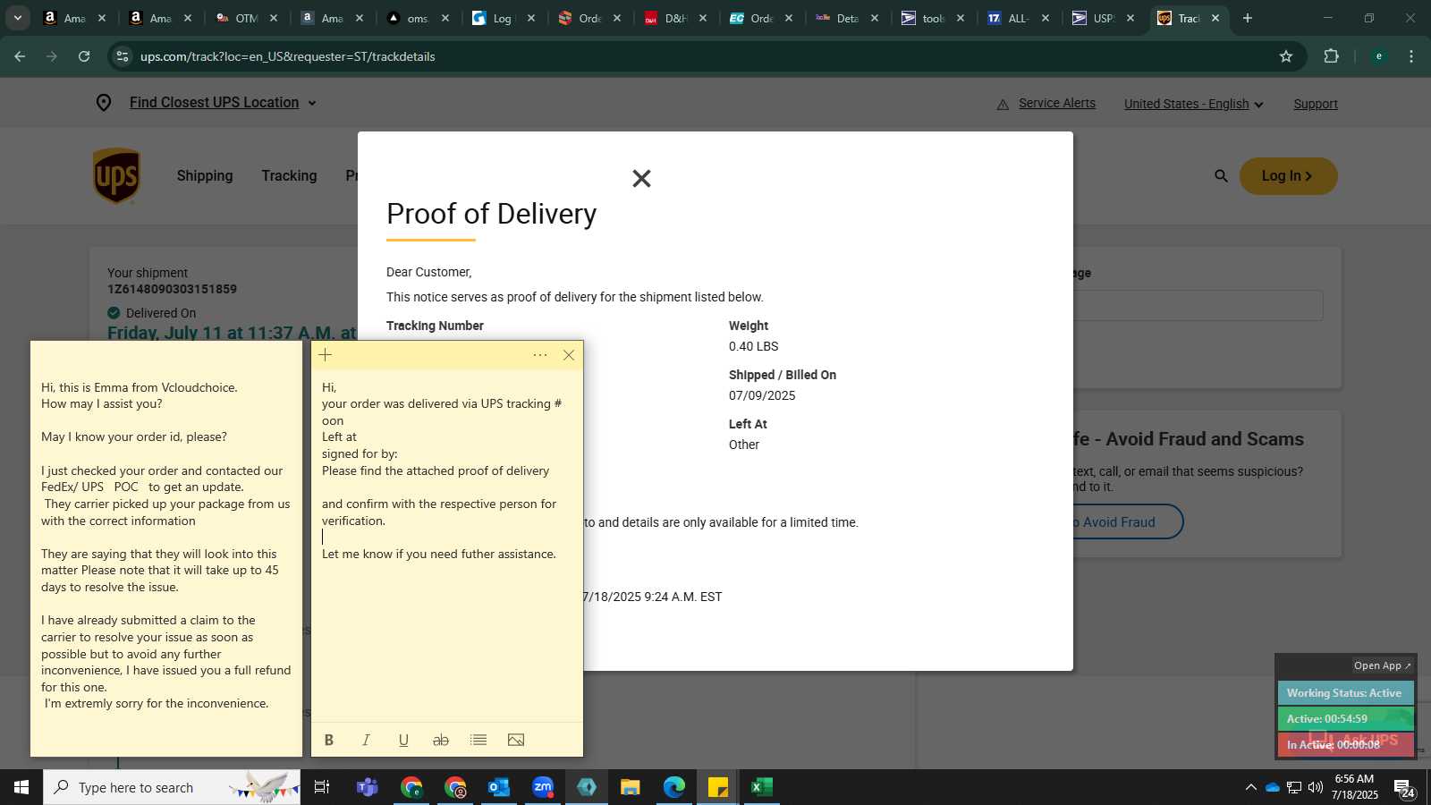
Task: View site information icon in address bar
Action: pyautogui.click(x=123, y=56)
